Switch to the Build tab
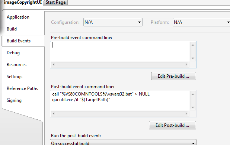Screen dimensions: 230x145 pyautogui.click(x=12, y=29)
